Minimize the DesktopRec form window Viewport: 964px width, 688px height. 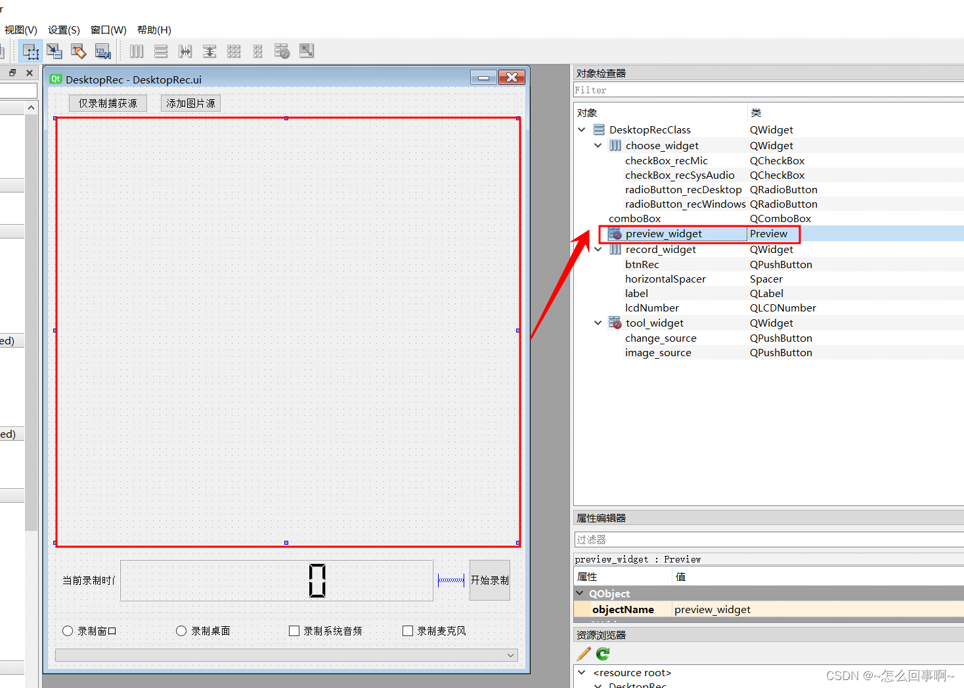coord(483,78)
